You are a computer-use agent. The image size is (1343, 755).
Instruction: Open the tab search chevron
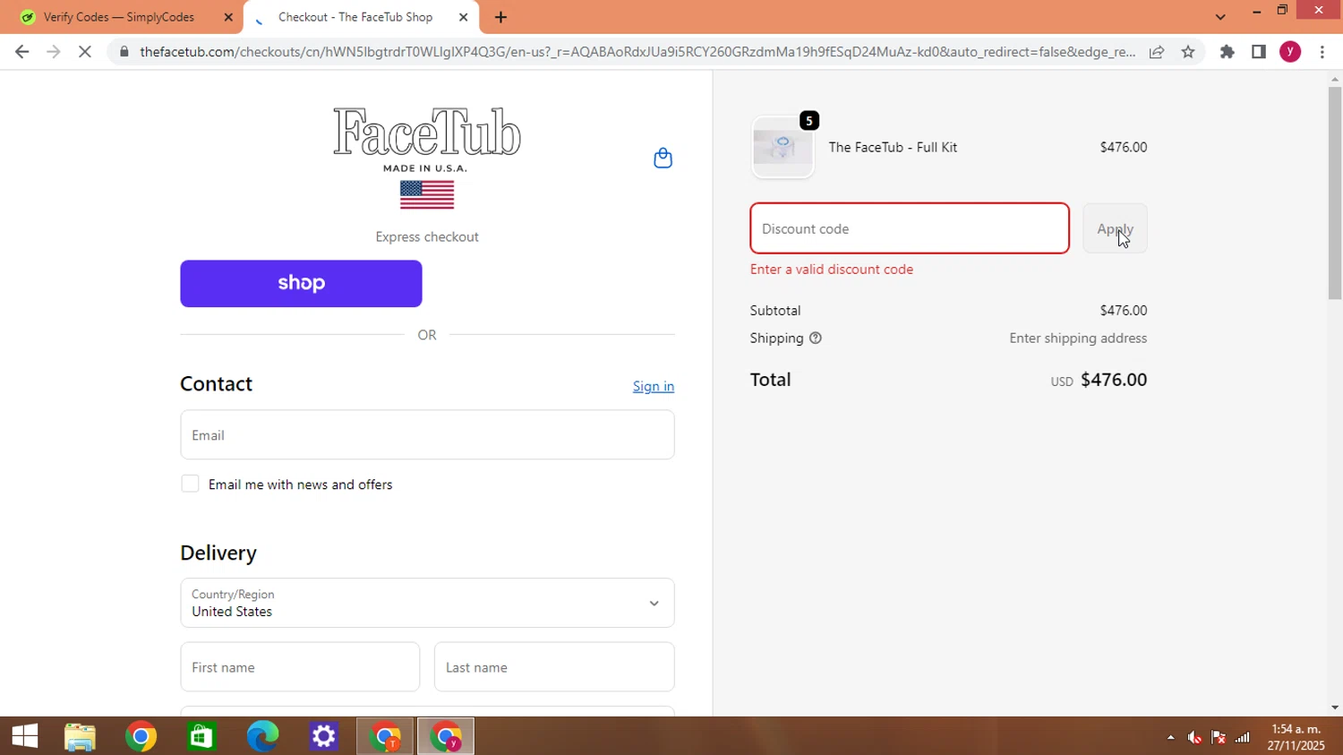(x=1220, y=17)
